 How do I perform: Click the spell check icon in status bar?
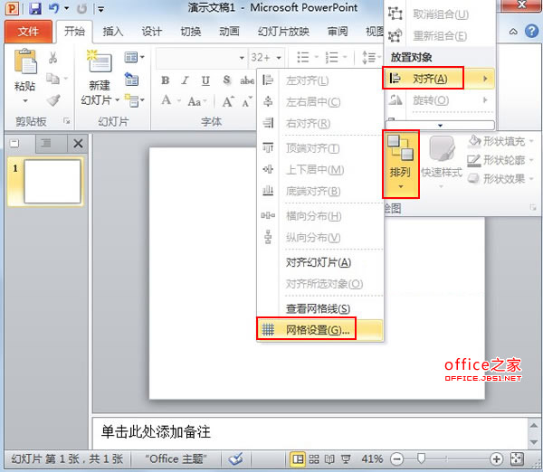(236, 459)
